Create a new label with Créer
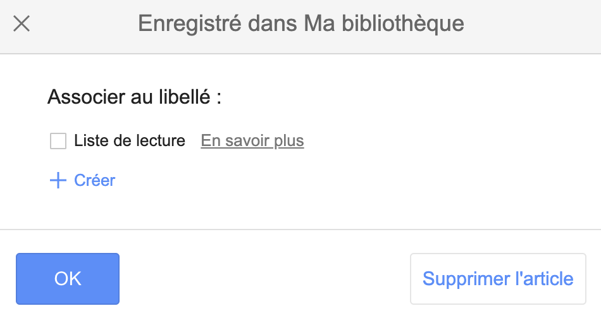The width and height of the screenshot is (601, 325). tap(94, 181)
